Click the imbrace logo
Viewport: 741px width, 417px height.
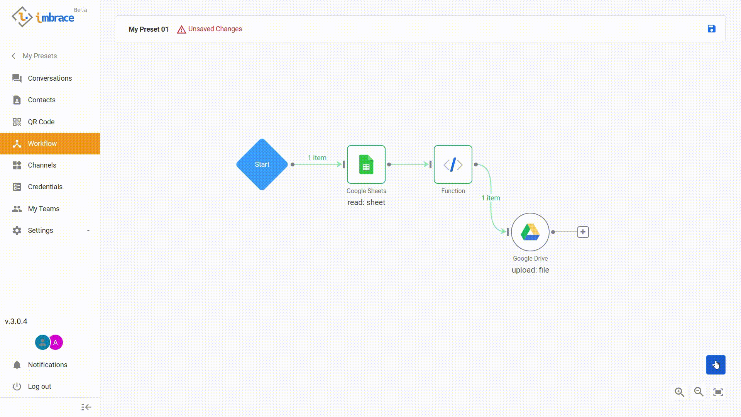[x=43, y=17]
